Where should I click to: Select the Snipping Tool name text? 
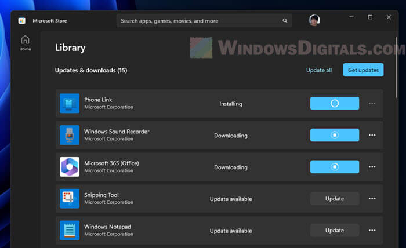(101, 195)
